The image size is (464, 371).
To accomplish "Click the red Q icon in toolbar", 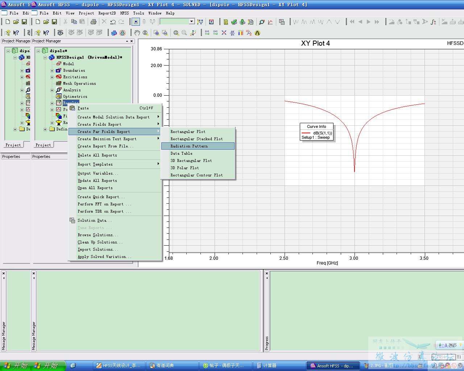I will tap(211, 22).
